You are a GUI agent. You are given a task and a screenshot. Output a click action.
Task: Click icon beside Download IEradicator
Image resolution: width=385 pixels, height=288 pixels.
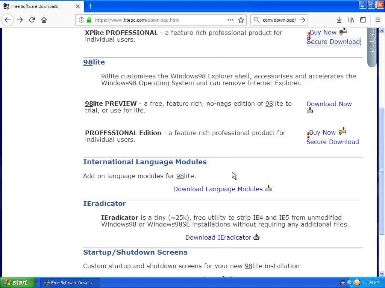(256, 237)
